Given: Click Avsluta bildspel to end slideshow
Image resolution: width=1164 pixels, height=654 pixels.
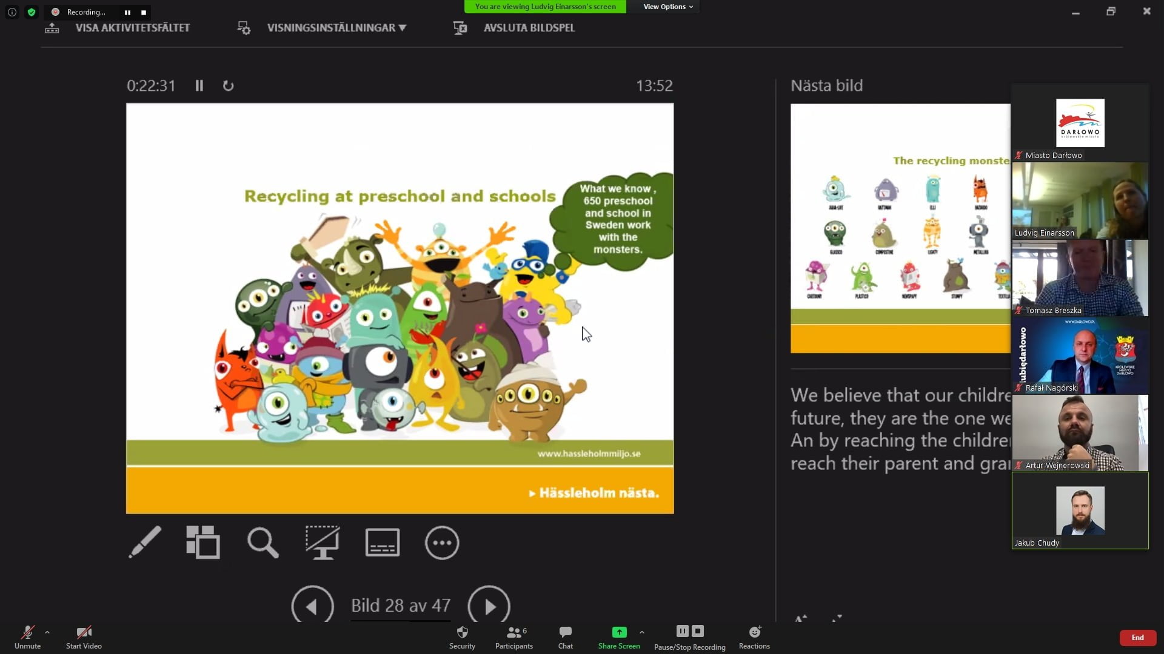Looking at the screenshot, I should pyautogui.click(x=529, y=28).
